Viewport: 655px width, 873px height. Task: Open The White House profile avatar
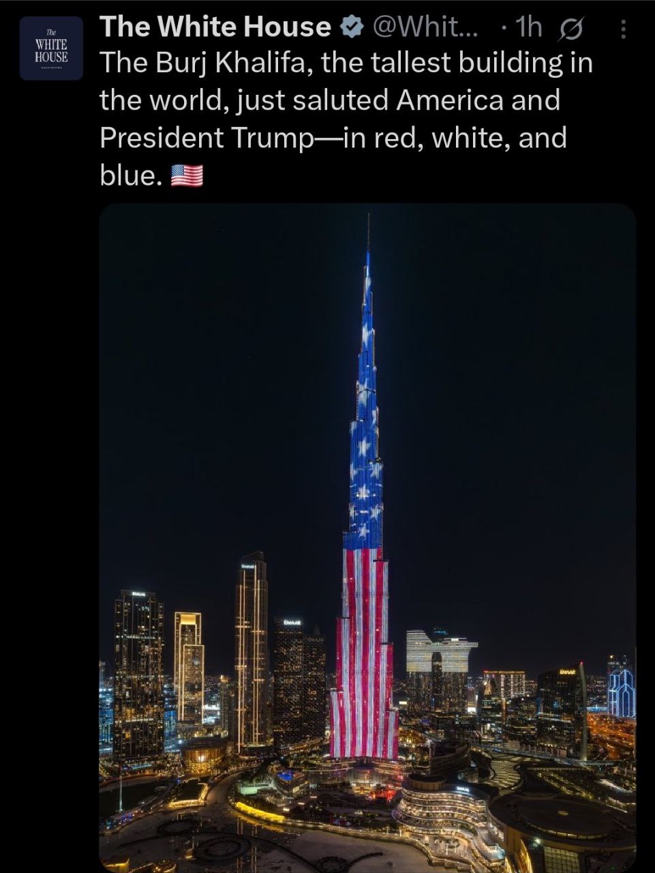(x=51, y=48)
